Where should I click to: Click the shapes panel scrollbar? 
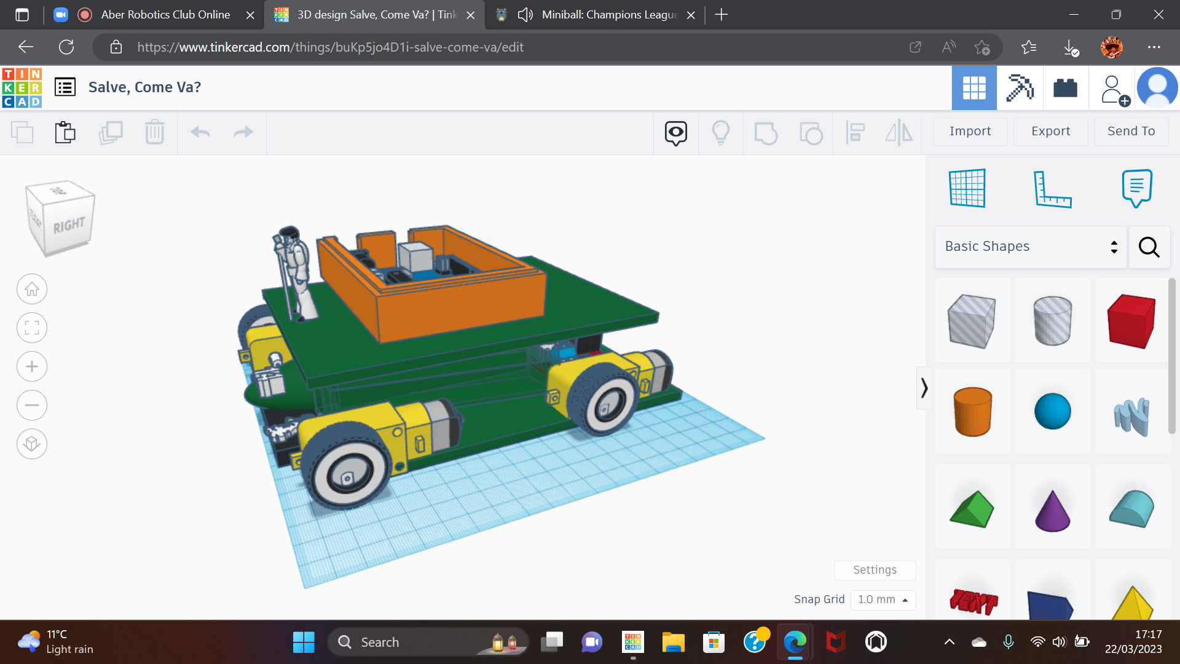1172,357
